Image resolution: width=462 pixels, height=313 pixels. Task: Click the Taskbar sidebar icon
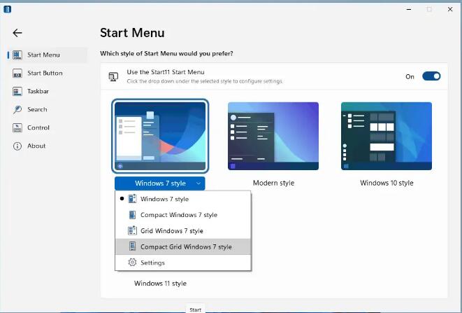pos(17,91)
